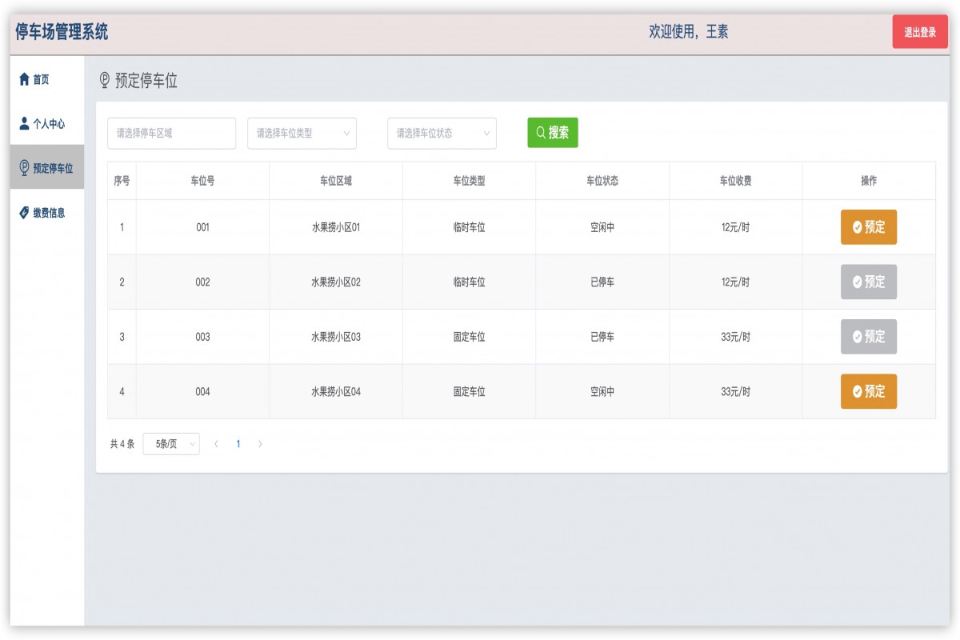The width and height of the screenshot is (960, 640).
Task: Click the location pin icon beside 预定停车位
Action: click(x=23, y=168)
